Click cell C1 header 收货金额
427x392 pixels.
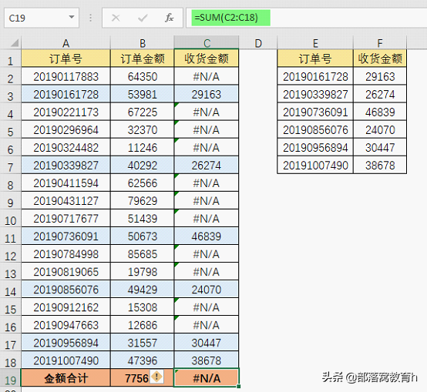coord(207,59)
